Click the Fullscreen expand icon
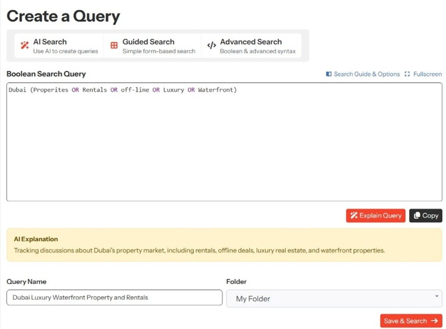This screenshot has width=446, height=329. [407, 74]
